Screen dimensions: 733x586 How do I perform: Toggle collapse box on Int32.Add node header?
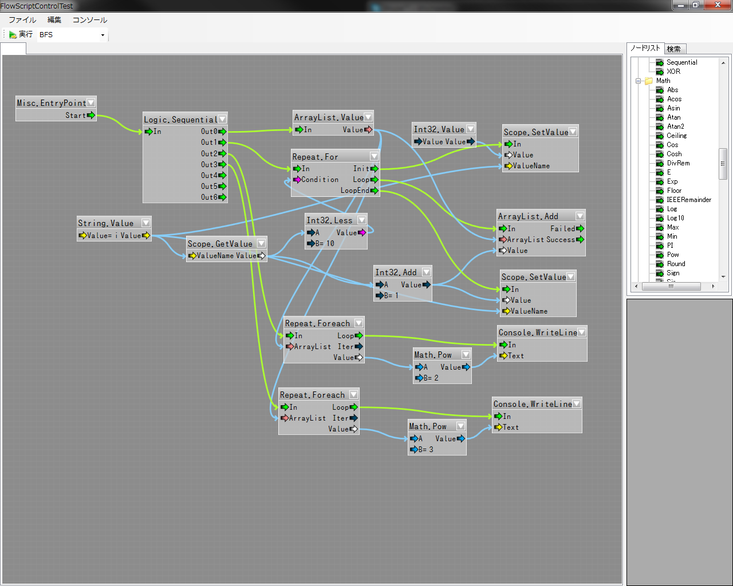pyautogui.click(x=425, y=272)
